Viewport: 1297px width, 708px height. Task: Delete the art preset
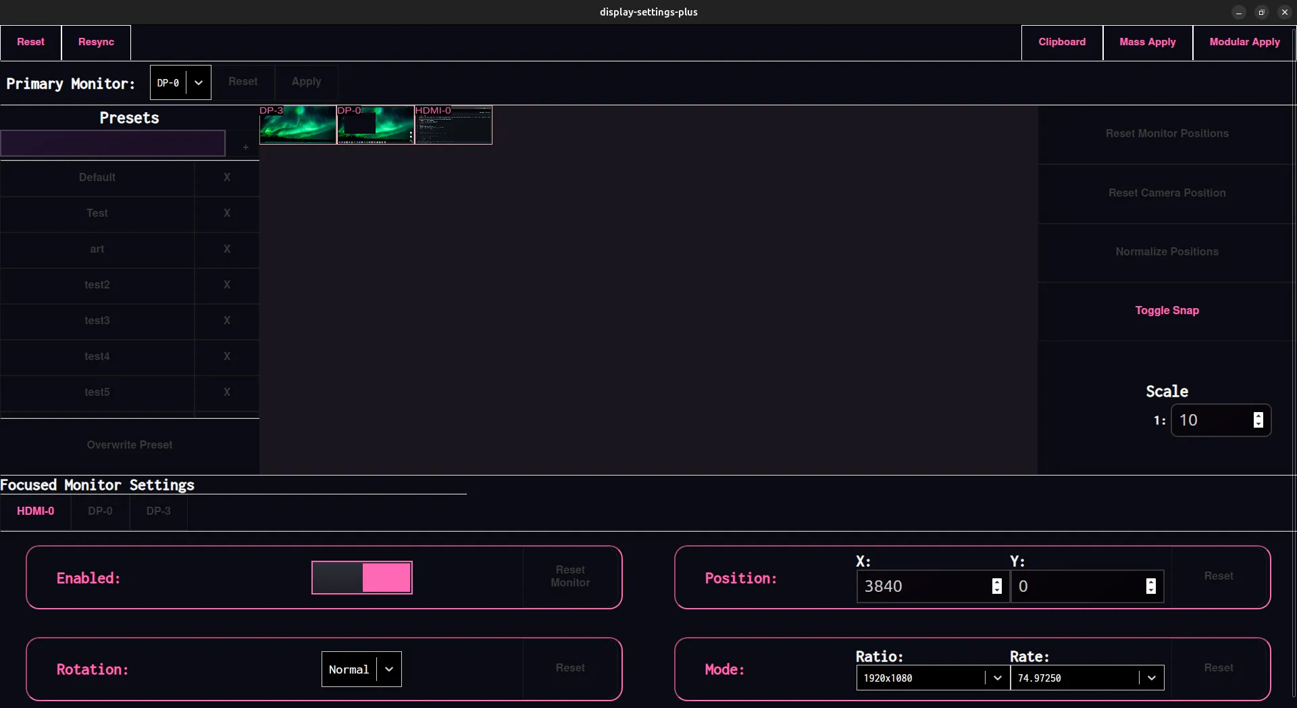tap(227, 249)
